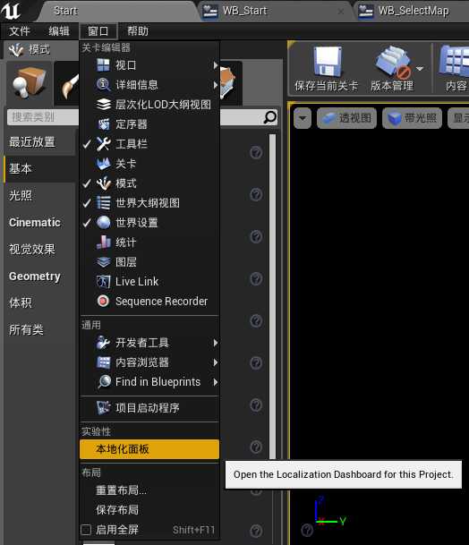
Task: Click the 保存当前关卡 save level button
Action: [x=326, y=69]
